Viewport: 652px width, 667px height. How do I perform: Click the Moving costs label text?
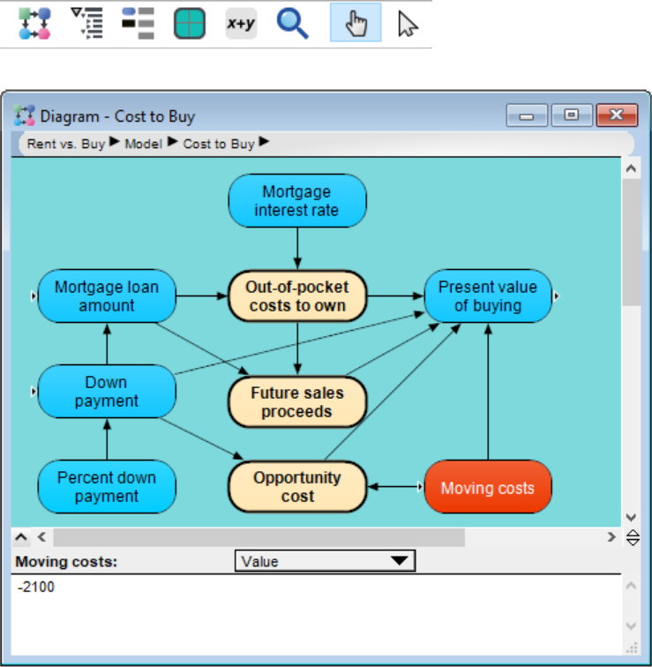(x=66, y=561)
